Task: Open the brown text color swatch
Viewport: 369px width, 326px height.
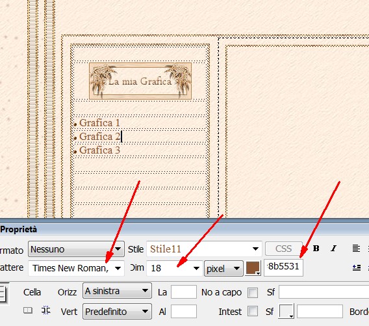Action: (x=253, y=268)
